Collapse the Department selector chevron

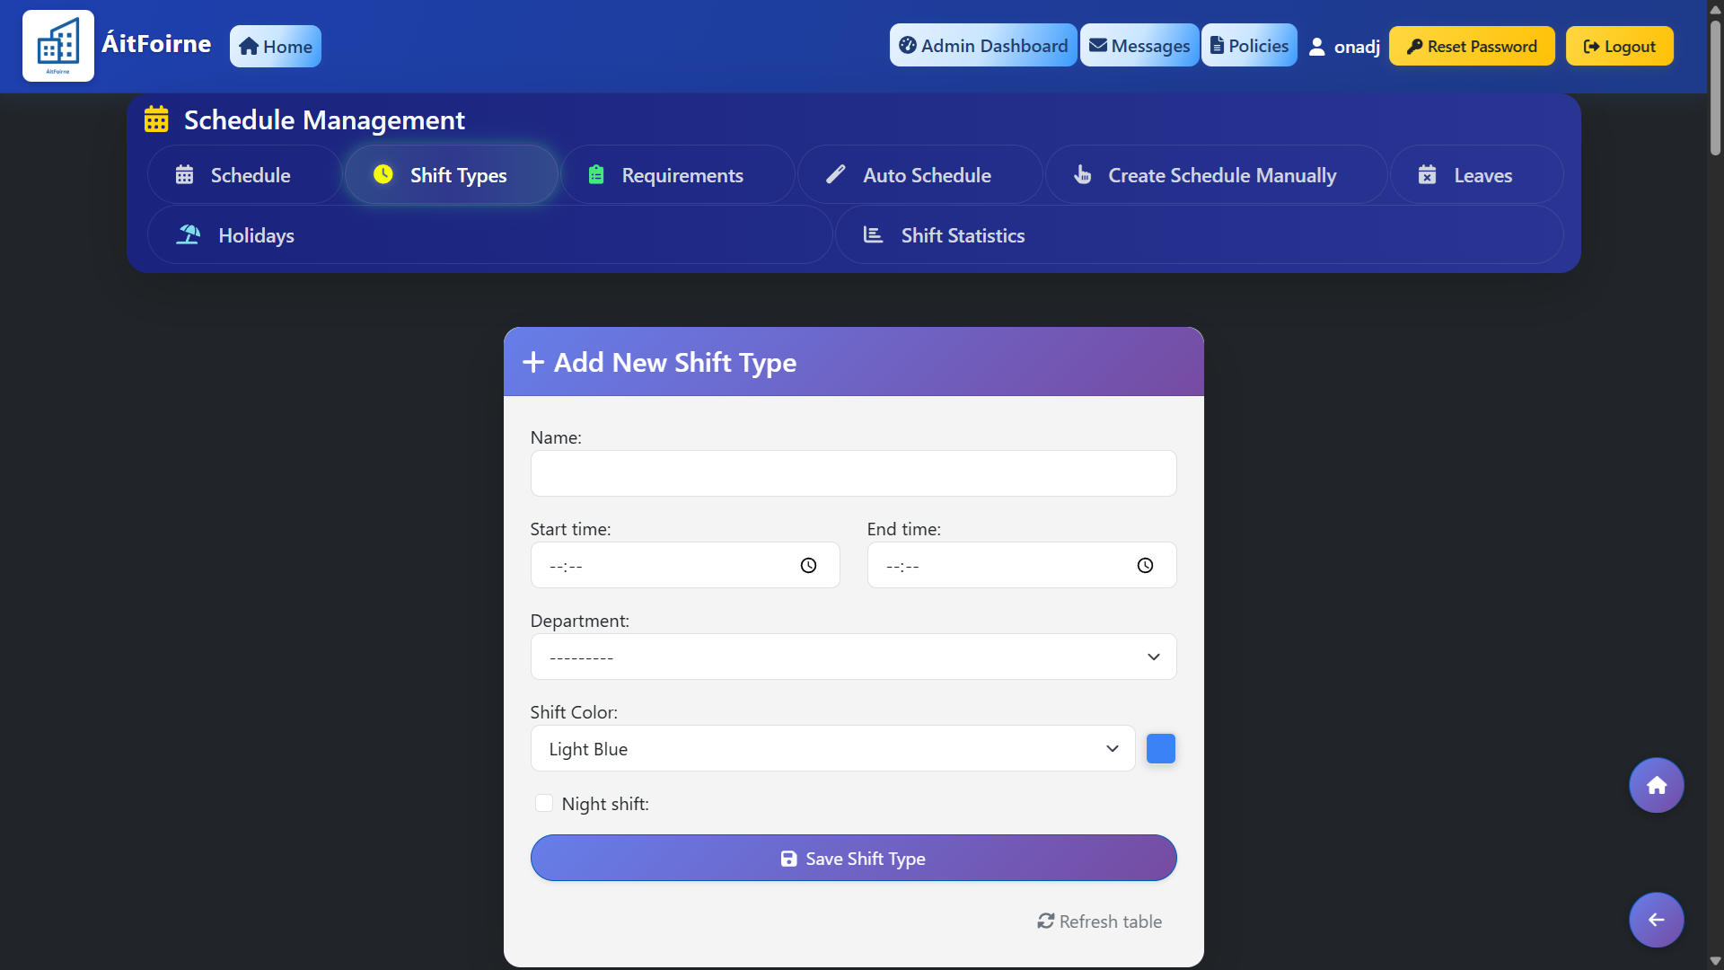pyautogui.click(x=1153, y=657)
